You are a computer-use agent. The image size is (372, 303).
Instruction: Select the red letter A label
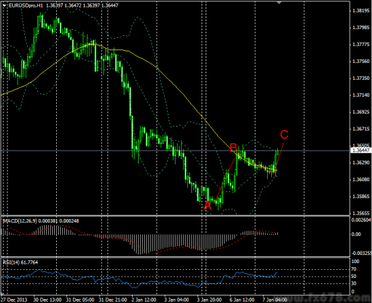pyautogui.click(x=208, y=205)
